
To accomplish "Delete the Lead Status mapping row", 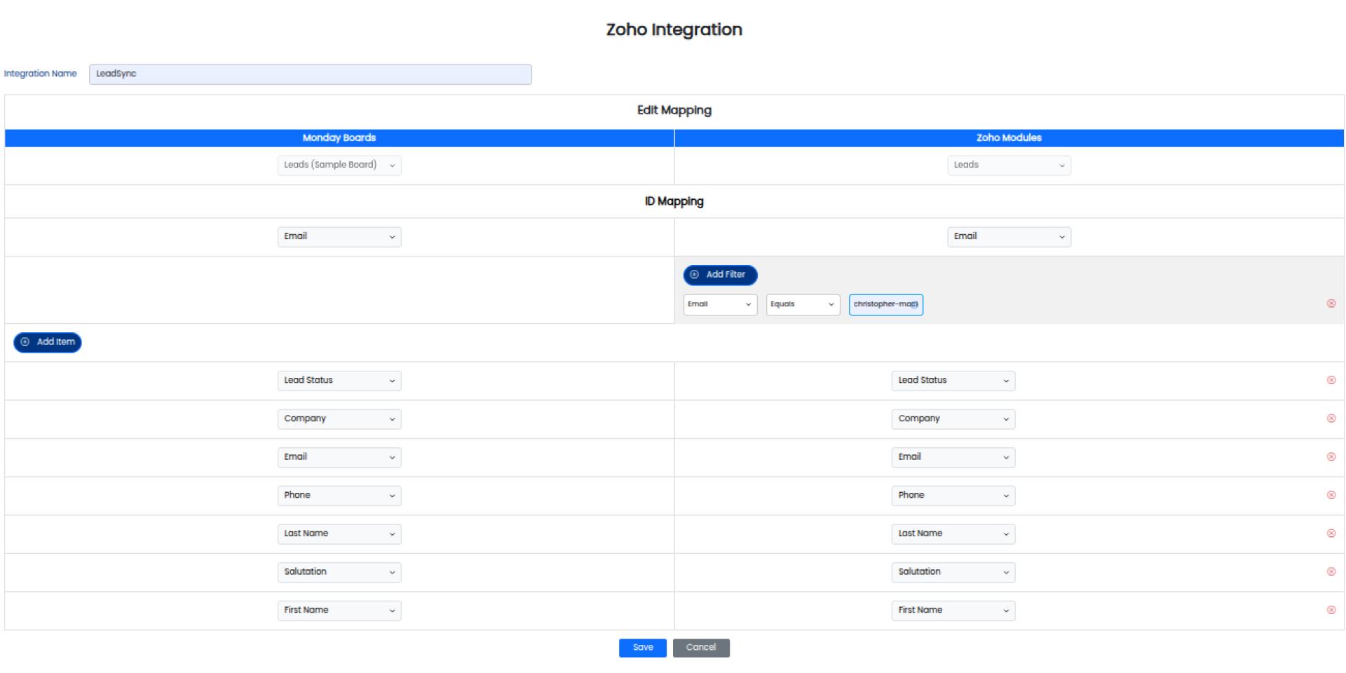I will click(x=1331, y=380).
